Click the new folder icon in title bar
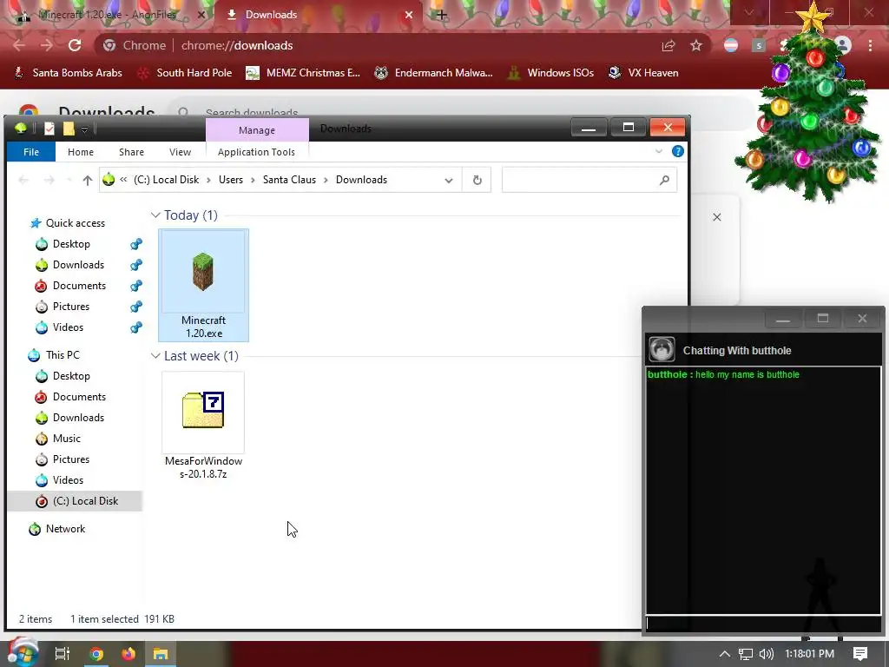The image size is (889, 667). pos(69,129)
